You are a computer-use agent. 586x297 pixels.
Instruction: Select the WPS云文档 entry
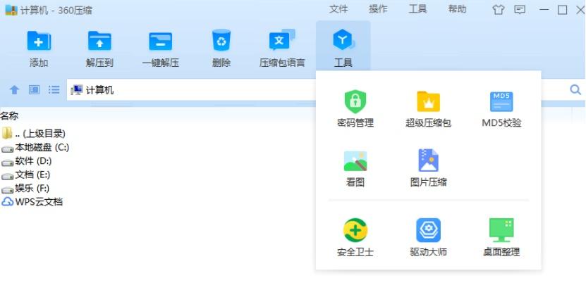coord(32,202)
